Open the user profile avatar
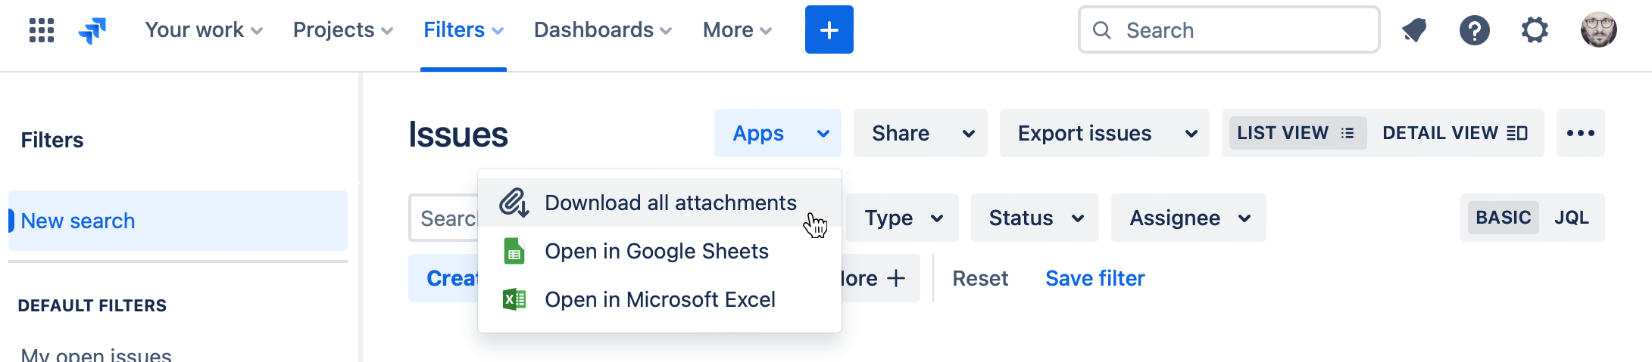This screenshot has height=362, width=1652. [x=1598, y=30]
